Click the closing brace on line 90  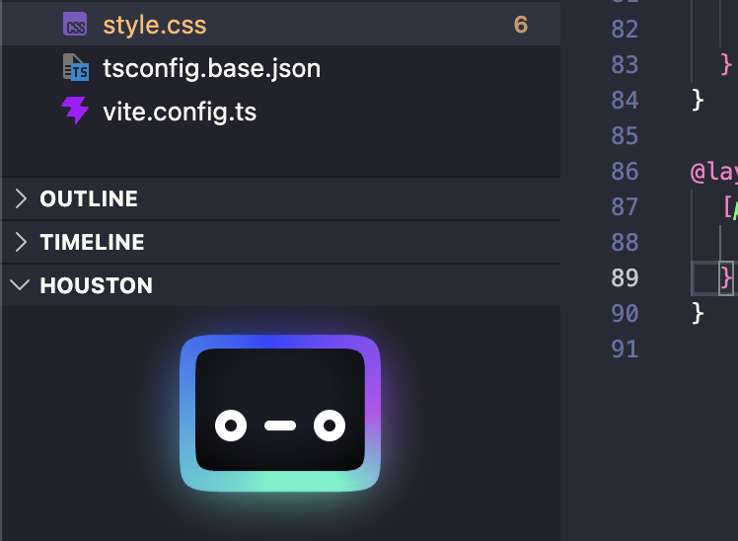click(698, 314)
